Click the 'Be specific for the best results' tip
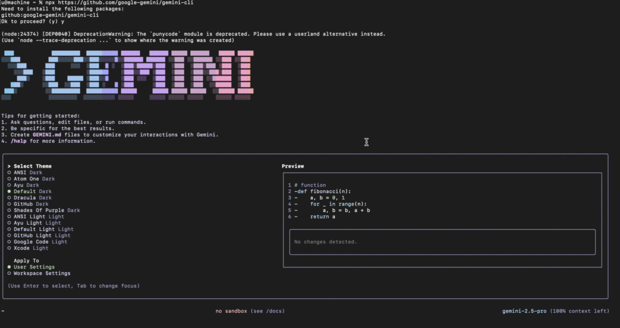The width and height of the screenshot is (620, 328). [58, 129]
